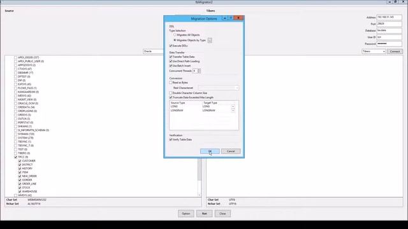Image resolution: width=408 pixels, height=229 pixels.
Task: Click the Concurrent Threads value field
Action: point(195,71)
